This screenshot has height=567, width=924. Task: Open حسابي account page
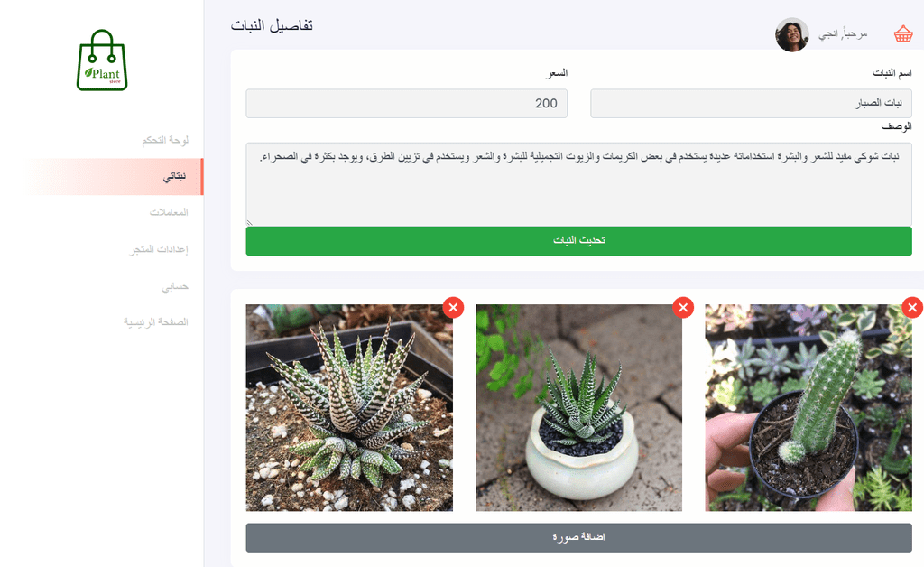(175, 286)
